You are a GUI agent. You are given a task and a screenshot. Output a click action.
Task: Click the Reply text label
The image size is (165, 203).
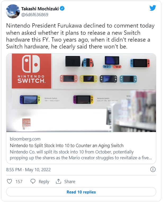point(44,182)
